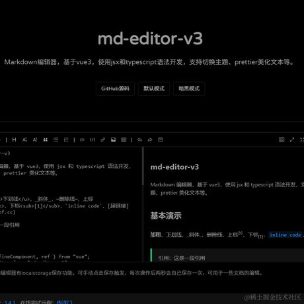Undo the last edit
The height and width of the screenshot is (304, 304).
(x=139, y=139)
